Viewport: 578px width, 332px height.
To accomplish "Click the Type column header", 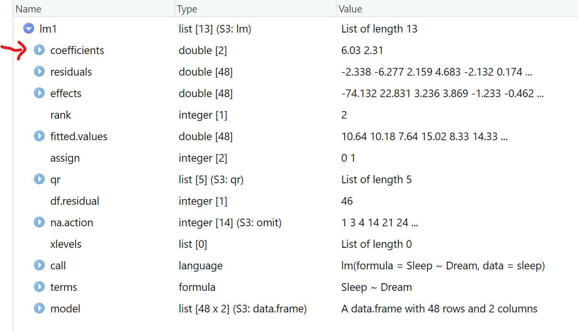I will [187, 9].
